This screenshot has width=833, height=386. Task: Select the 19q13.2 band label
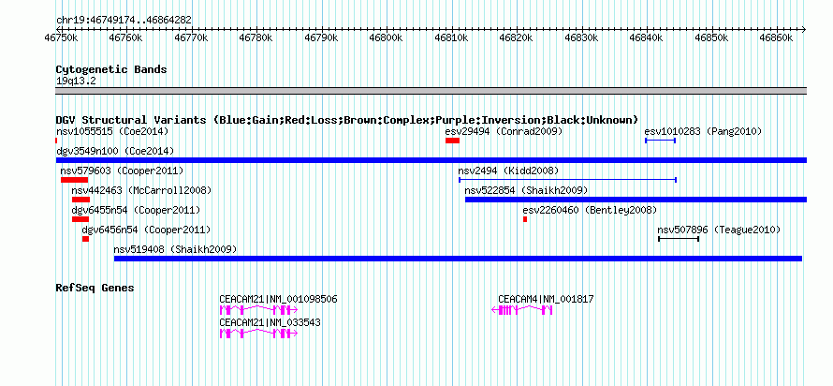(76, 82)
